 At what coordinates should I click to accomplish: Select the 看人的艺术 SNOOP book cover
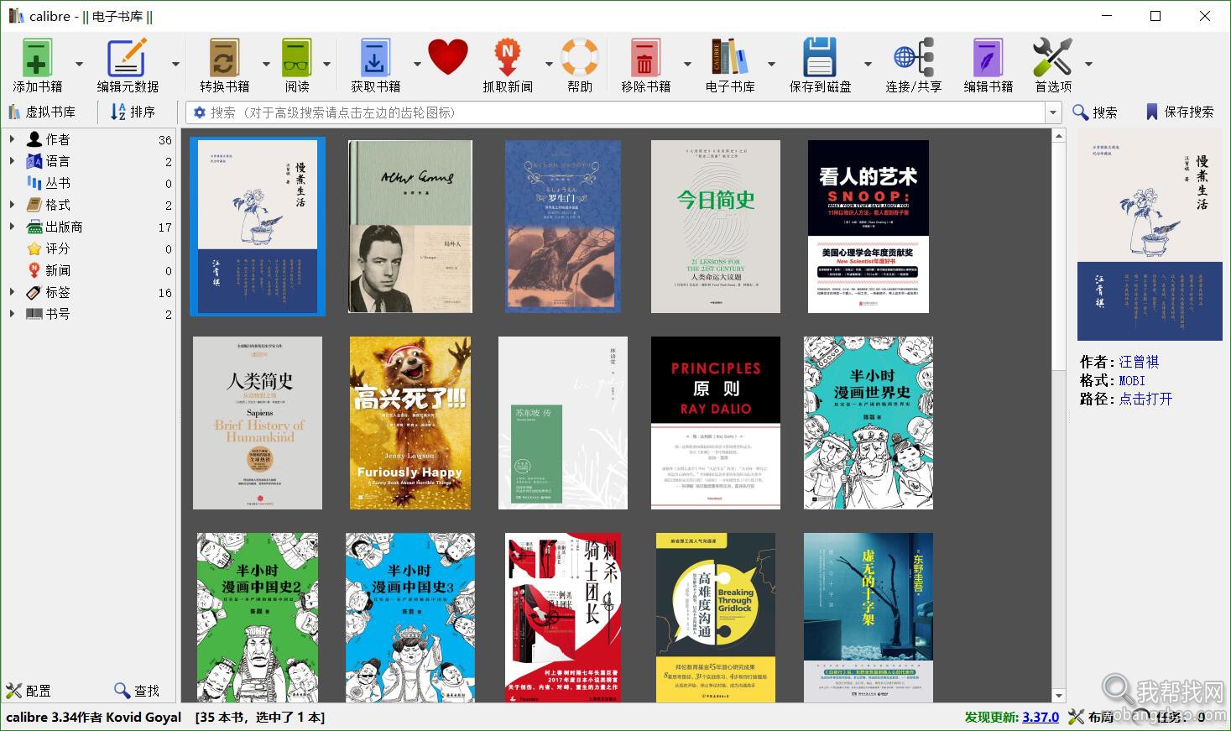(868, 227)
